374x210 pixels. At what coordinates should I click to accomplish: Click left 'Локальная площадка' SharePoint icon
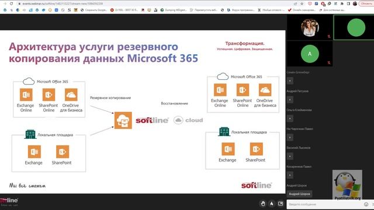tap(63, 152)
